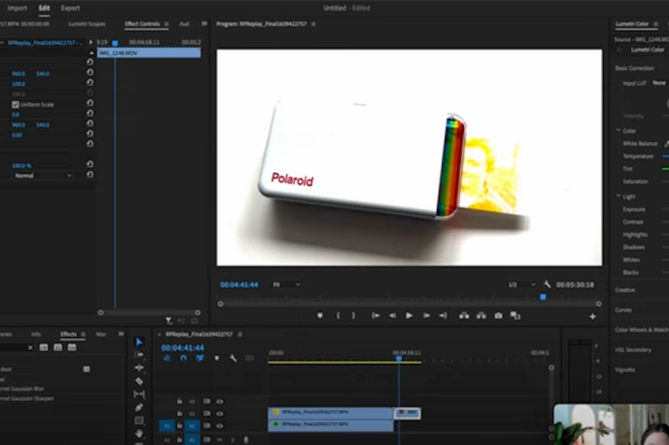The height and width of the screenshot is (445, 669).
Task: Toggle Linked Selection in the Timeline
Action: (200, 358)
